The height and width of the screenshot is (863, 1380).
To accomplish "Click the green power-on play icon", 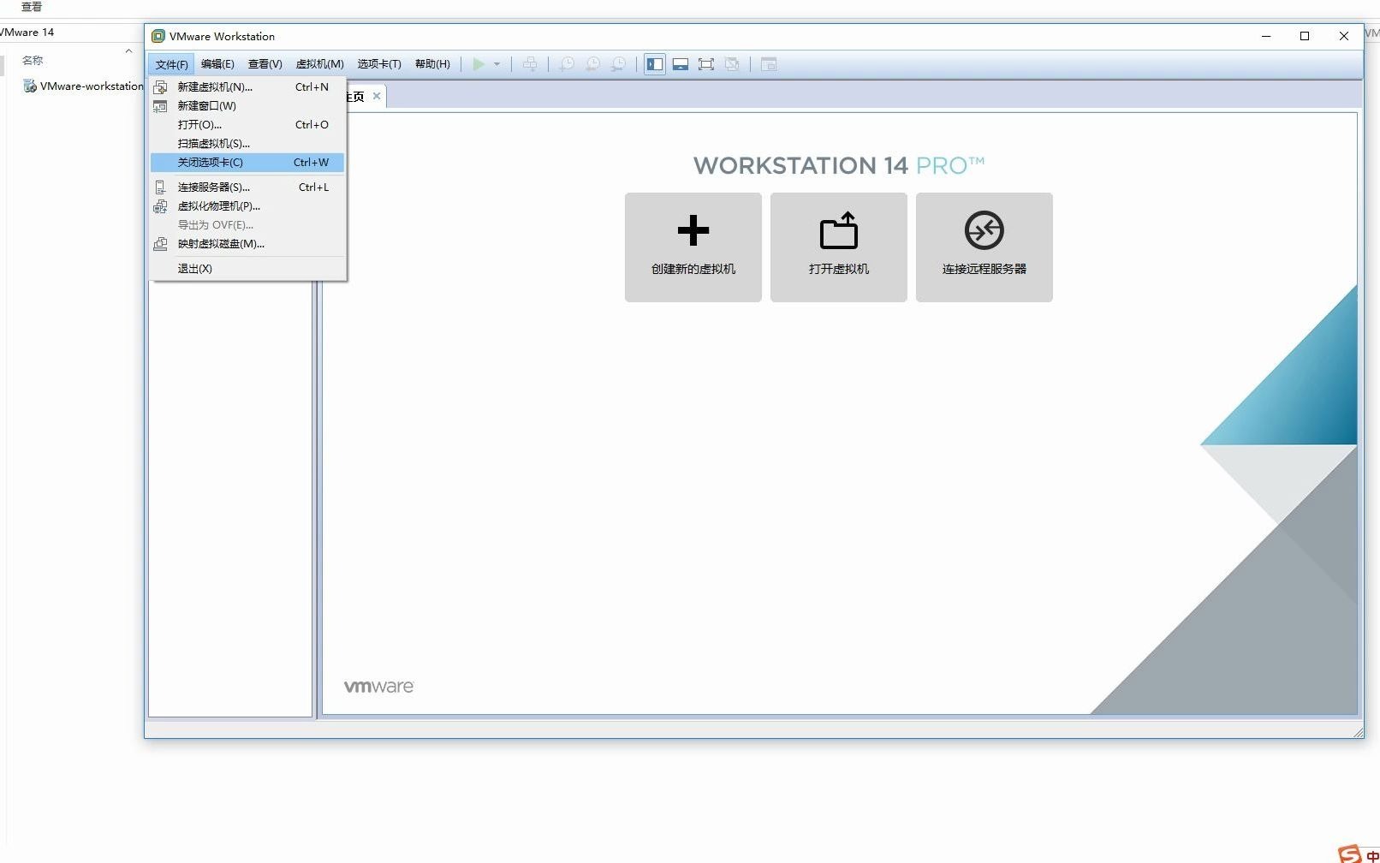I will pos(479,64).
